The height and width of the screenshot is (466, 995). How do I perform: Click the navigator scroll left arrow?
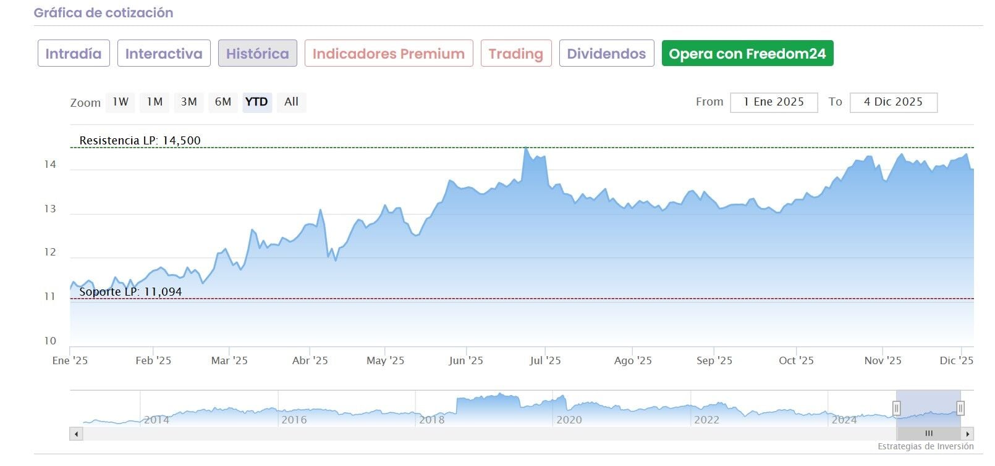[76, 434]
